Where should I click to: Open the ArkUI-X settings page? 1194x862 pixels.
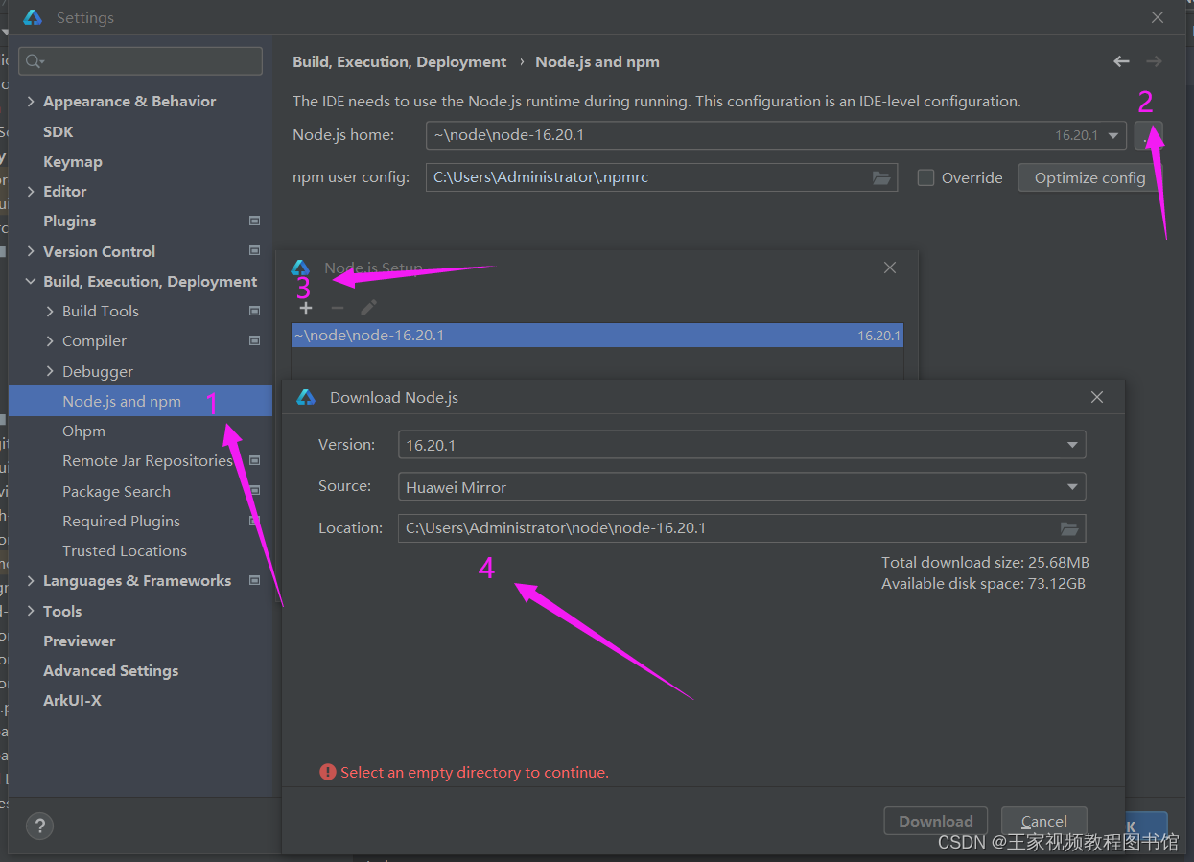tap(72, 701)
